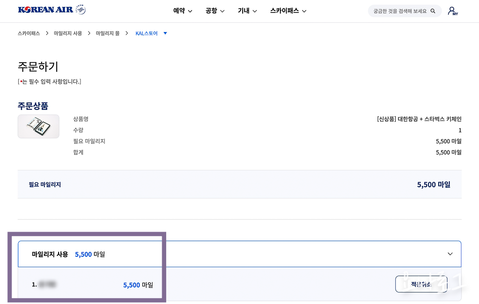Collapse the 마일리지 사용 section chevron
The image size is (479, 304).
[x=450, y=254]
